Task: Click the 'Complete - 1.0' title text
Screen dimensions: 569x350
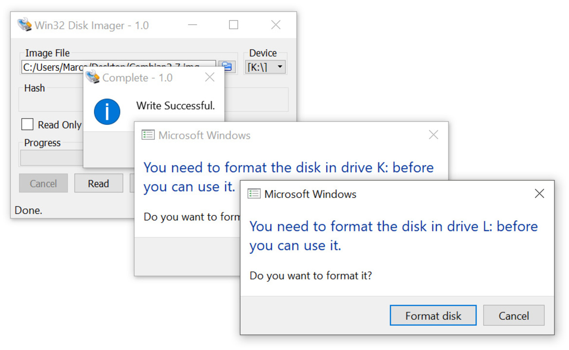Action: coord(137,78)
